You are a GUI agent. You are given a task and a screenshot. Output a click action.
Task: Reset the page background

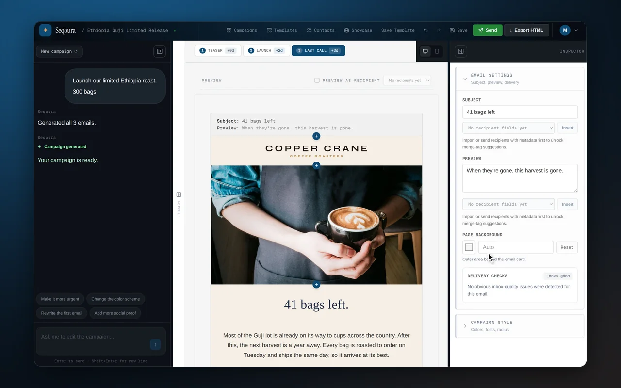tap(567, 247)
